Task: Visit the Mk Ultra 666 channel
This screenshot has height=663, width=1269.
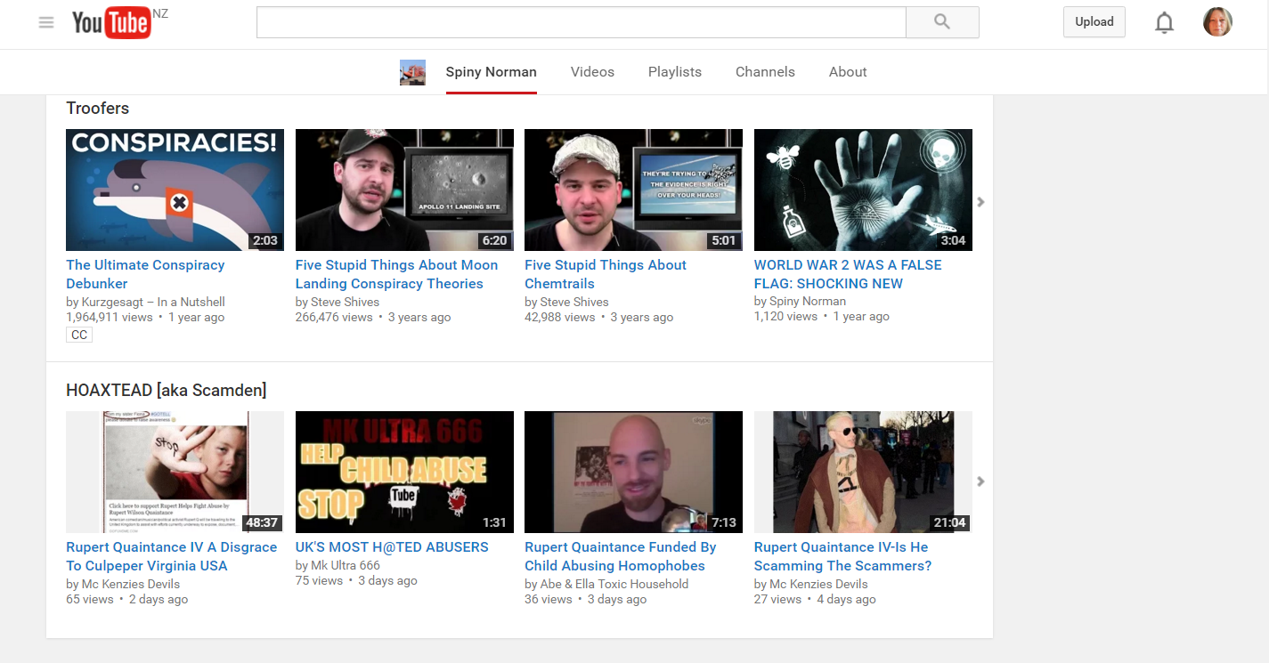Action: [x=346, y=565]
